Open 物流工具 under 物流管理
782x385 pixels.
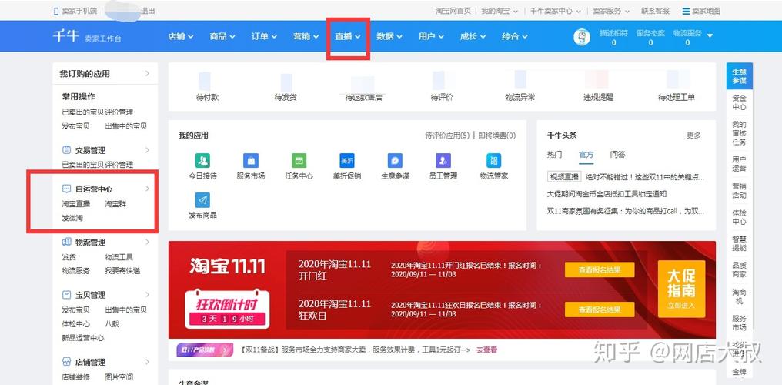click(119, 257)
